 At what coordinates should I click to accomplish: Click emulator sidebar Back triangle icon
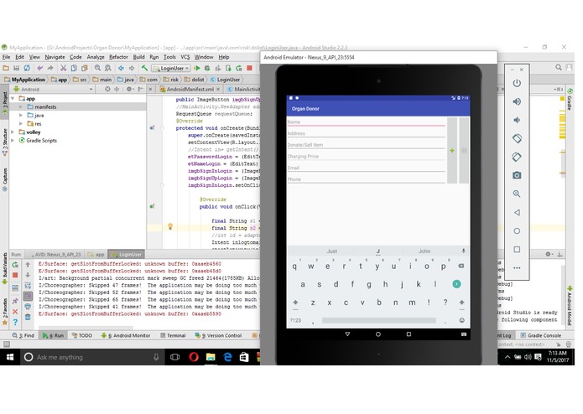517,212
